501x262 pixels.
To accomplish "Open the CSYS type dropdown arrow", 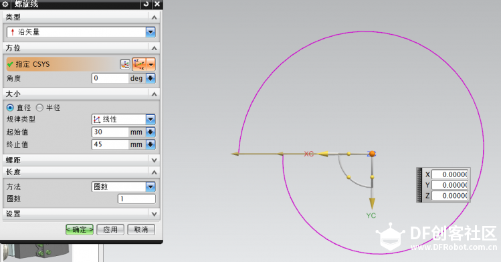I will (x=151, y=64).
